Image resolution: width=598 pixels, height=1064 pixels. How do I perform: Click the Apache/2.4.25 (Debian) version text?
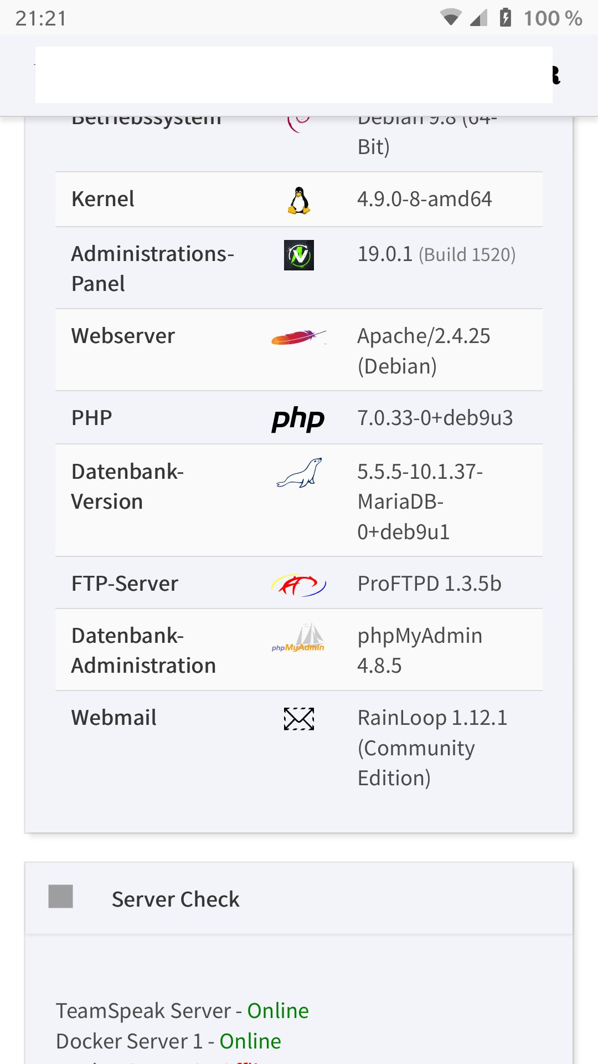click(424, 351)
